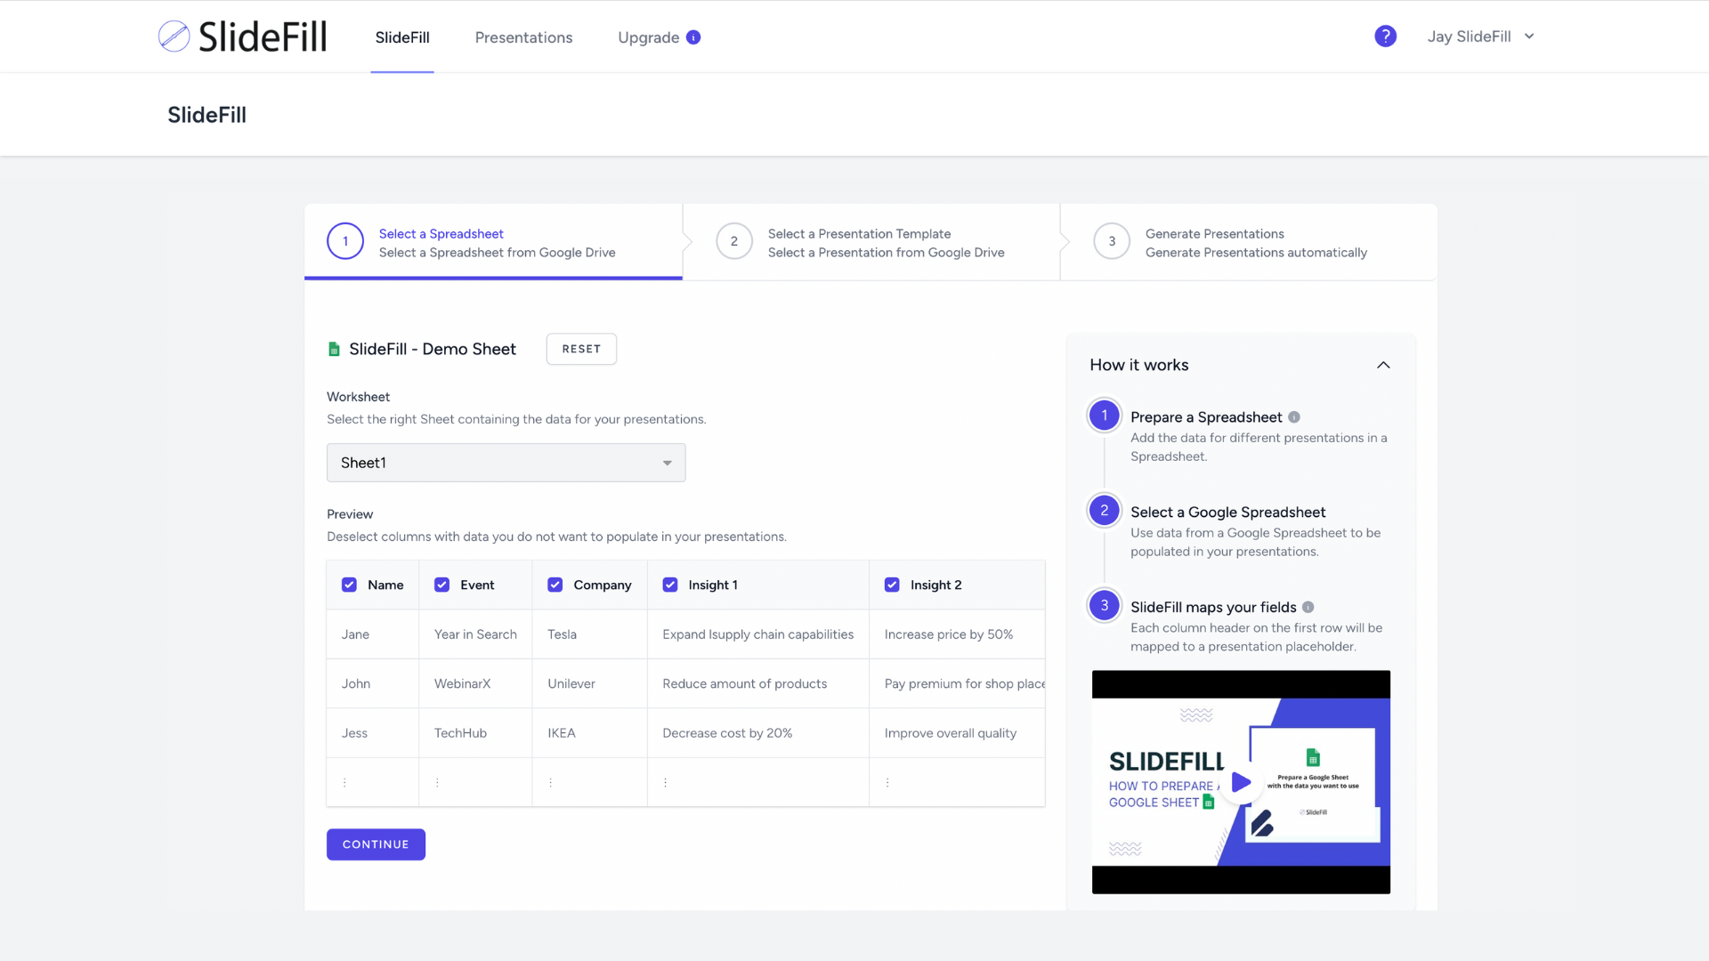Open the Sheet1 worksheet dropdown

(506, 463)
